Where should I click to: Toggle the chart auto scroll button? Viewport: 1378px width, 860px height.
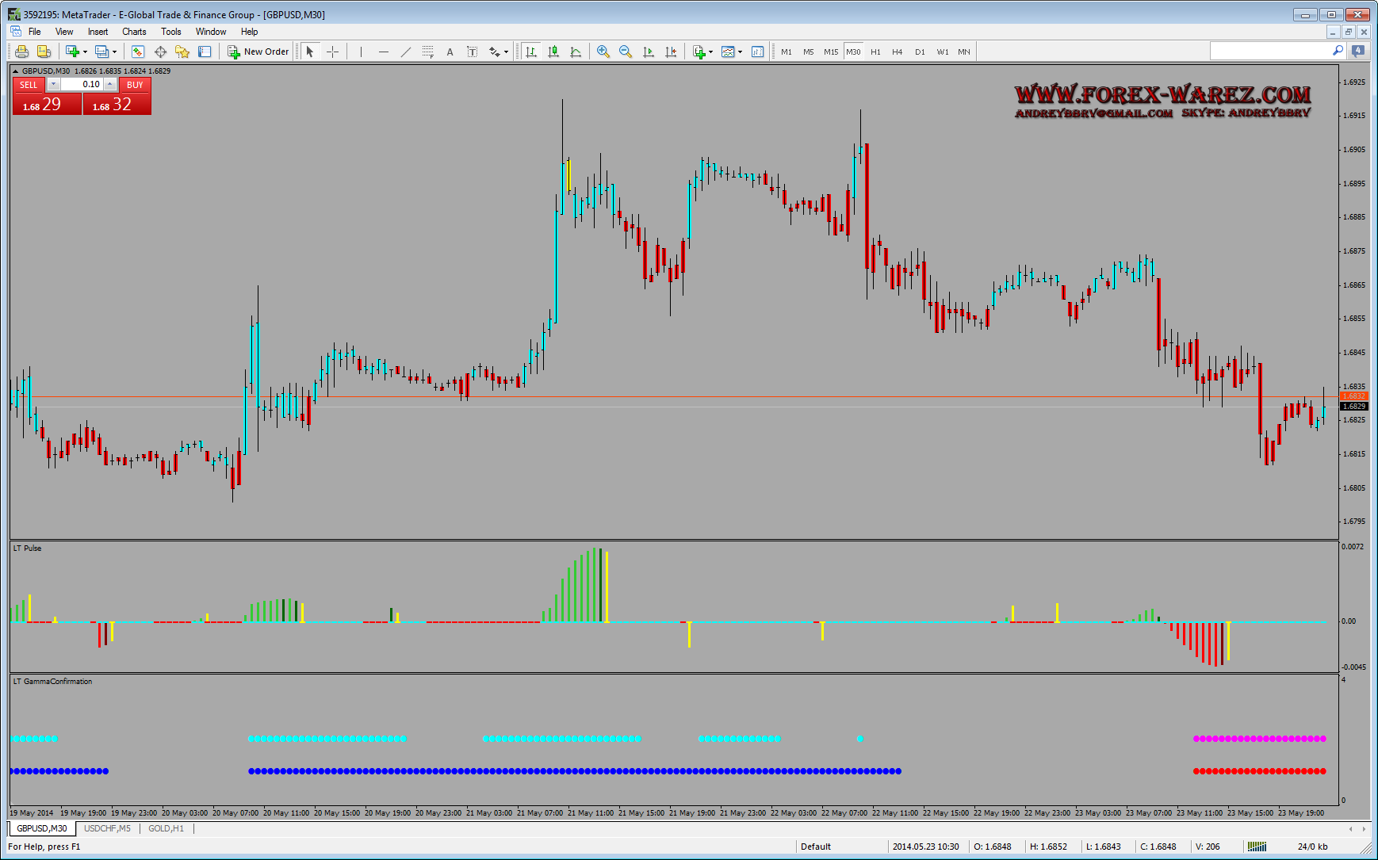649,52
